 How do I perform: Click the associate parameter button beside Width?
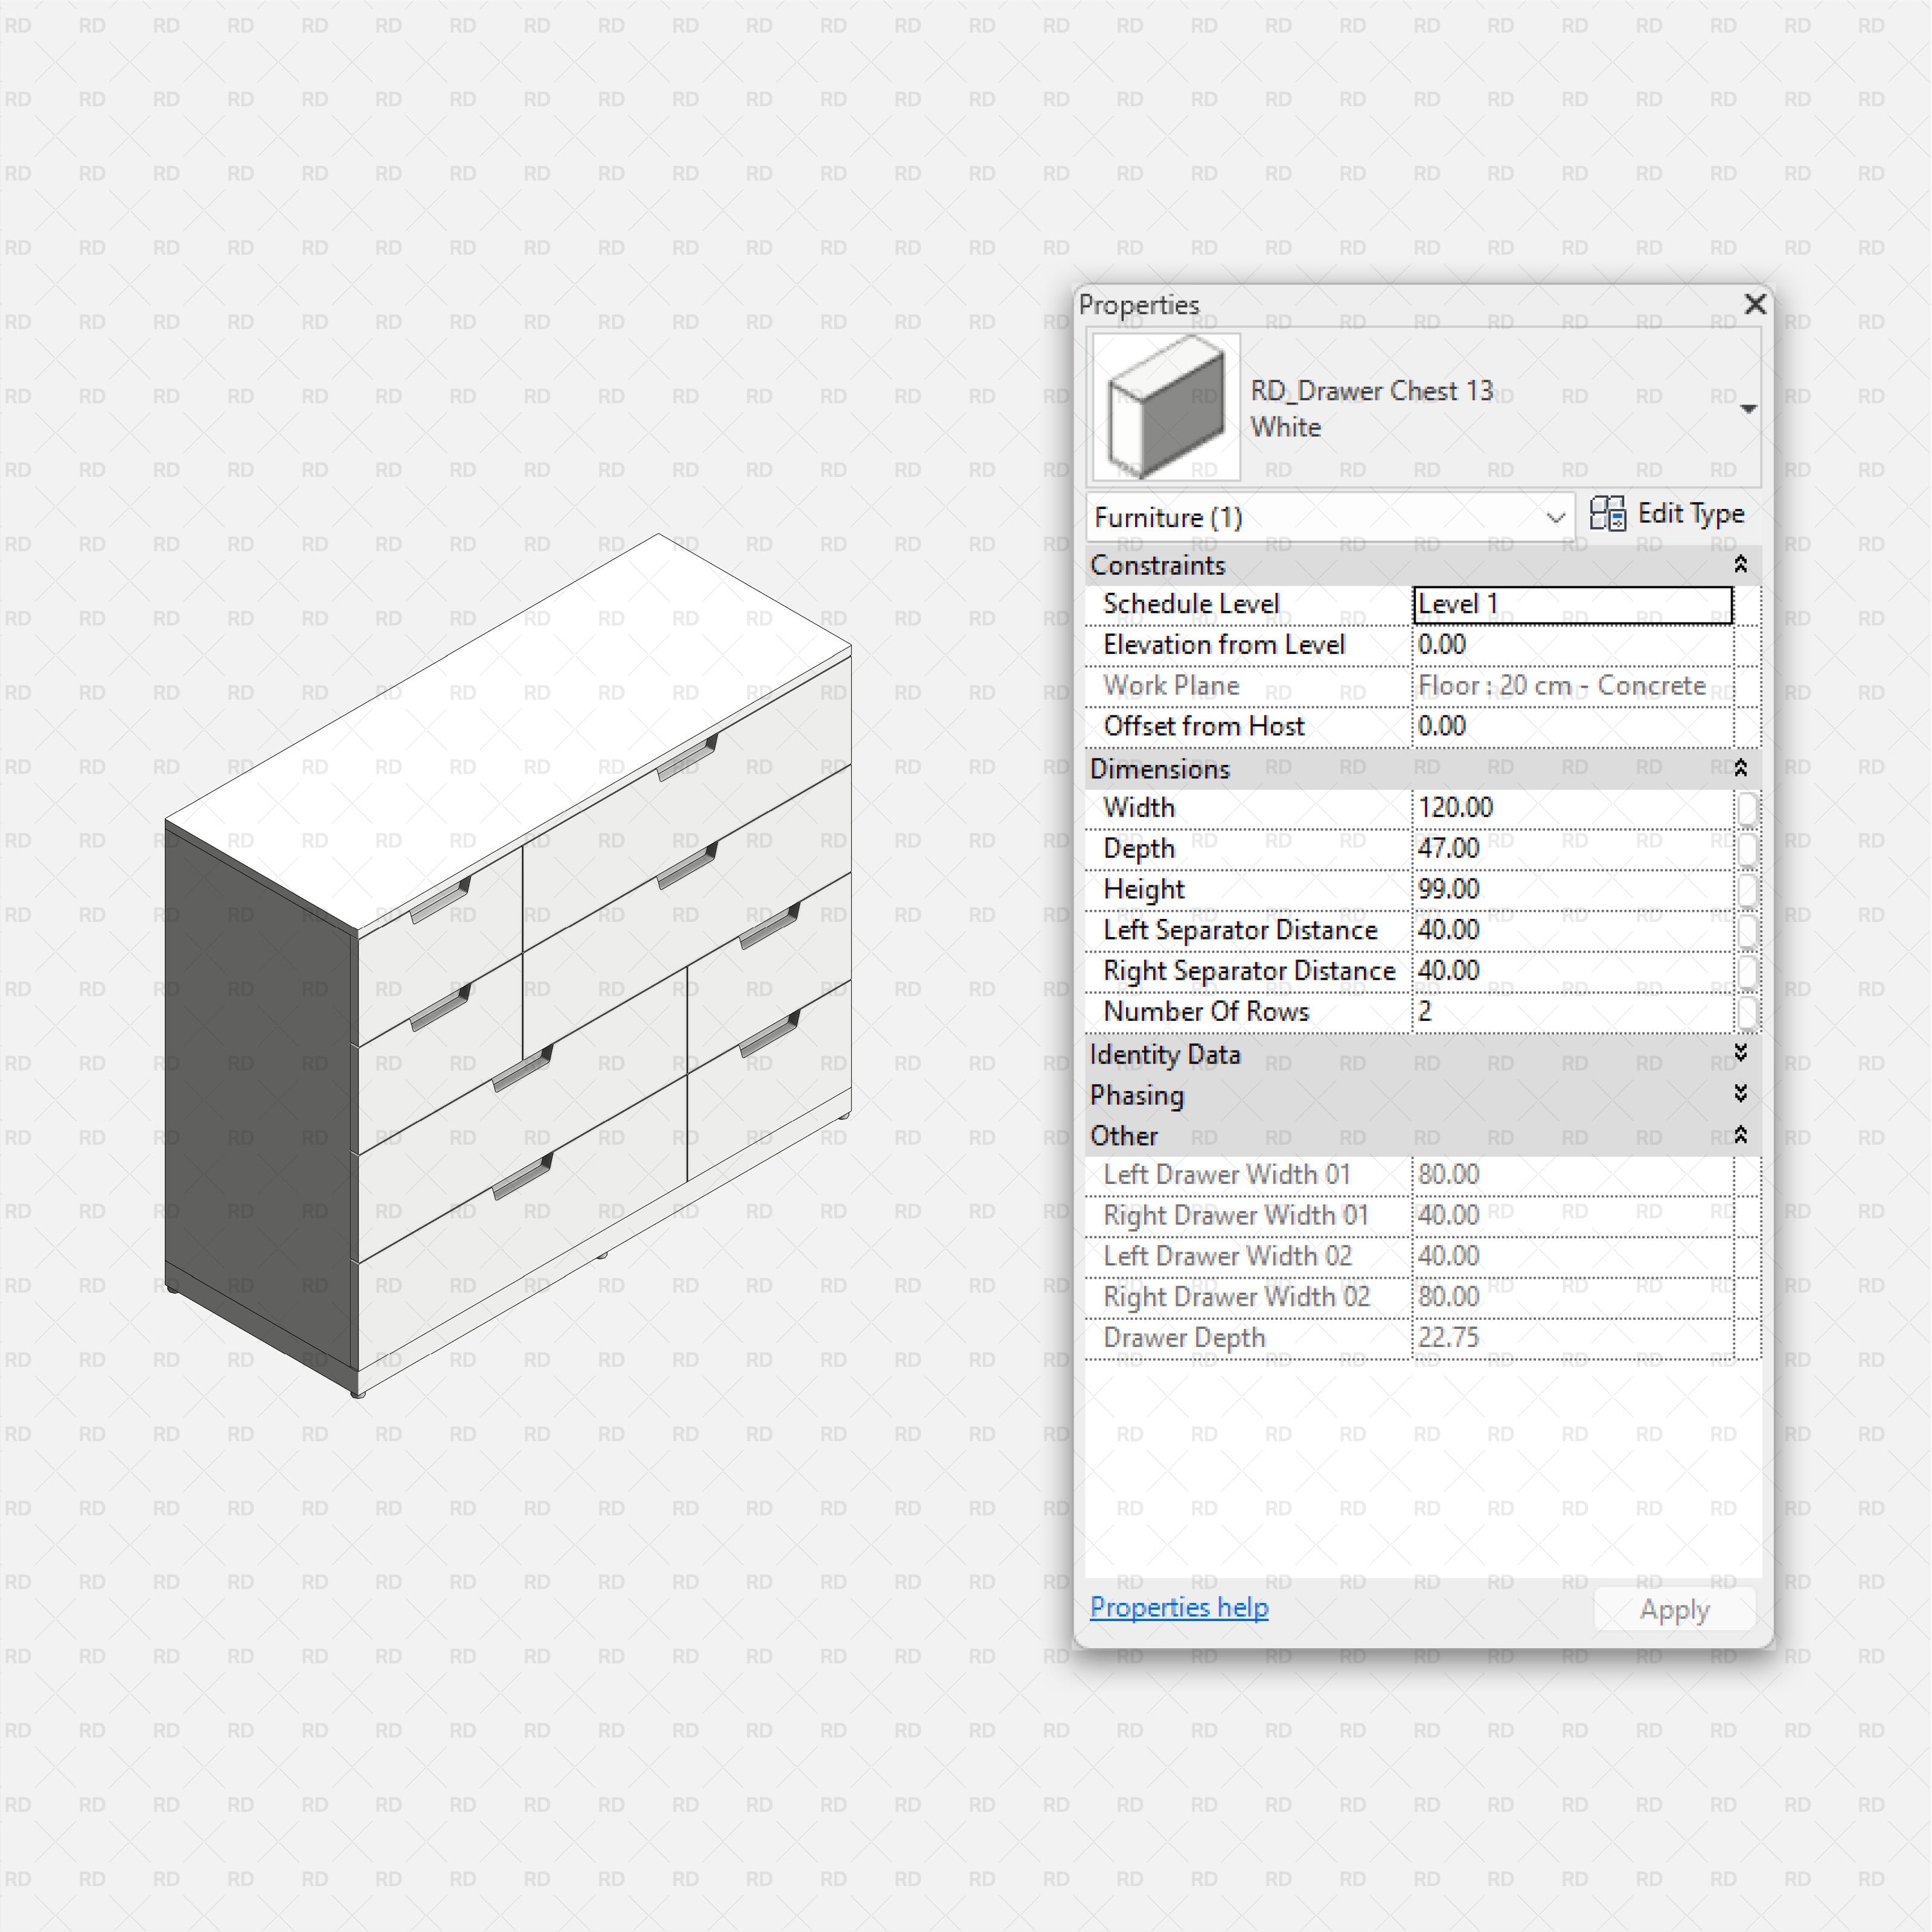[x=1749, y=808]
